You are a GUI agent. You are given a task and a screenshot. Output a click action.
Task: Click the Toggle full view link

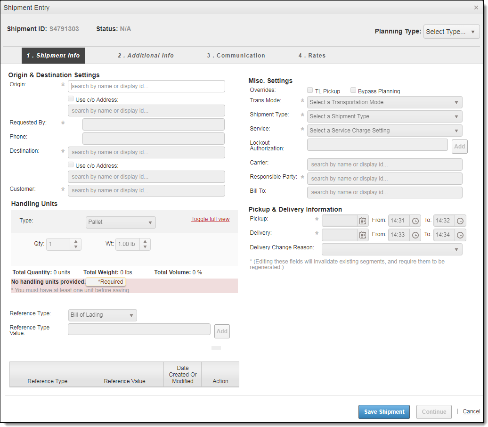coord(210,219)
